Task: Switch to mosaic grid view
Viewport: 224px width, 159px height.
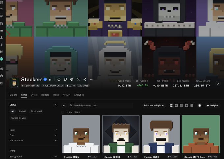Action: point(182,105)
